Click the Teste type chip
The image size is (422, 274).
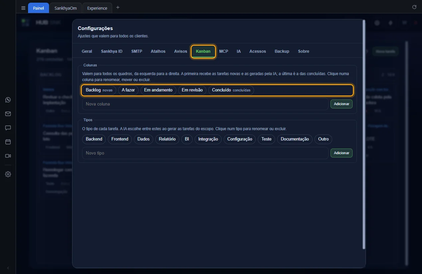266,139
